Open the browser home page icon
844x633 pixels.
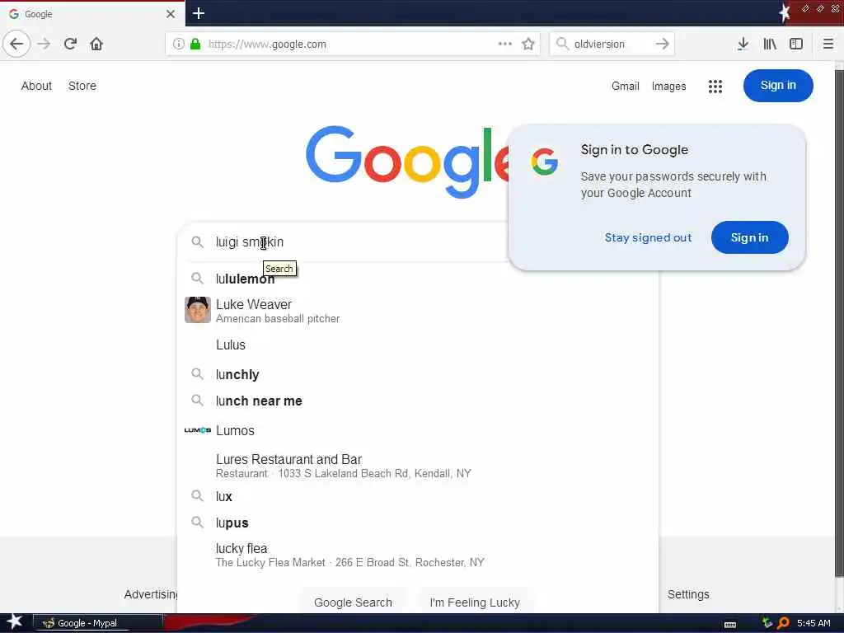[96, 45]
